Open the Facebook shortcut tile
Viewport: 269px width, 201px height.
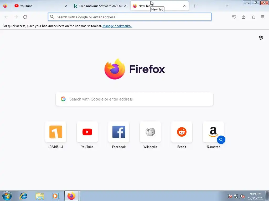click(x=119, y=132)
